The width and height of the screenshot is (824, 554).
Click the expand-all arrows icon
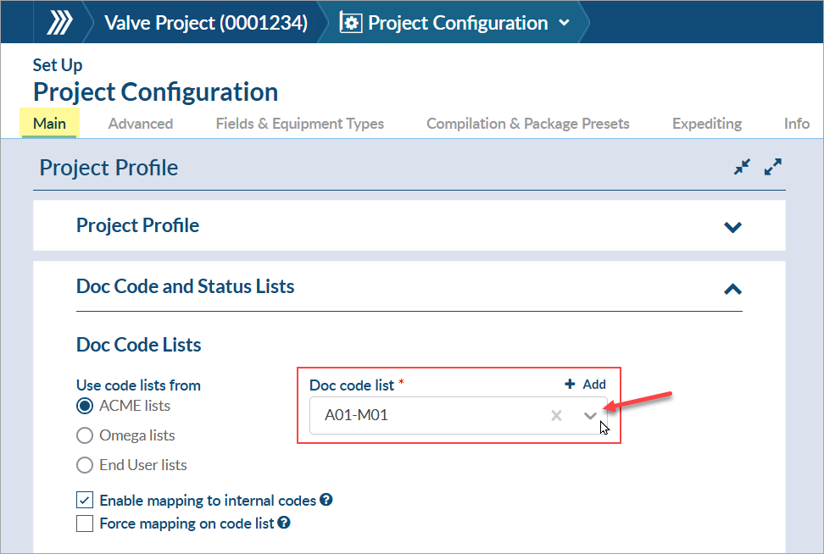772,168
